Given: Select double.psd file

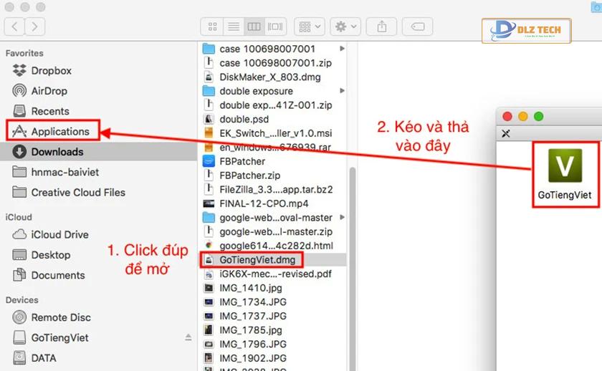Looking at the screenshot, I should pyautogui.click(x=273, y=120).
